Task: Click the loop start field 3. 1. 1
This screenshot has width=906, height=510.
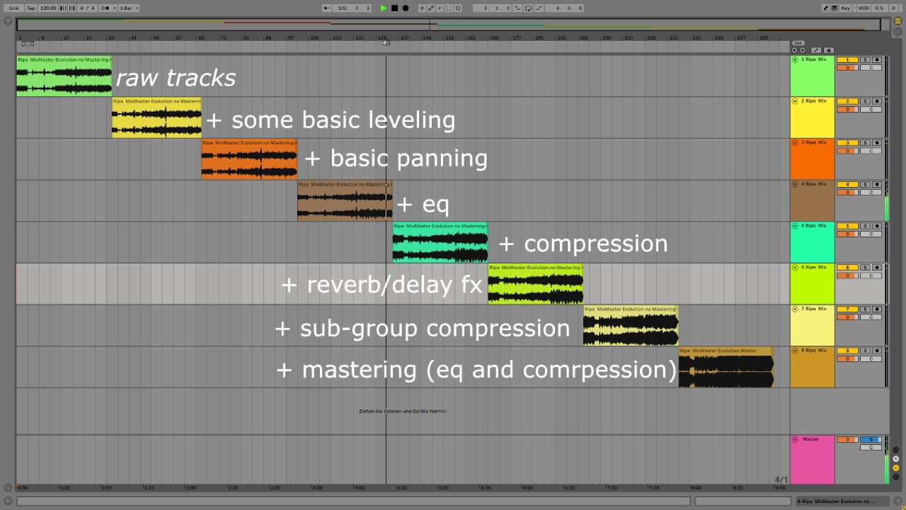Action: click(x=493, y=8)
